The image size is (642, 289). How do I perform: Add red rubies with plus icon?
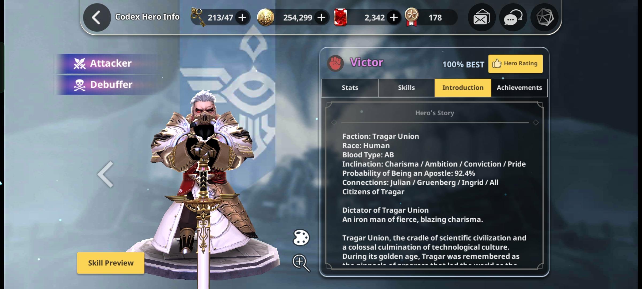[394, 18]
